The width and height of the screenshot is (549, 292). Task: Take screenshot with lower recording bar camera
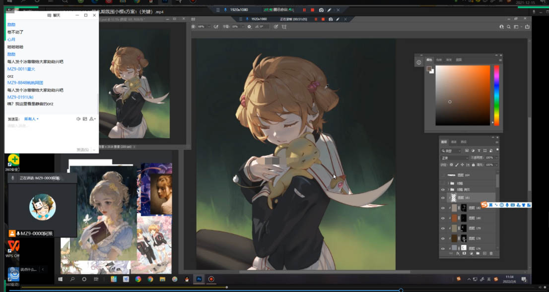331,19
